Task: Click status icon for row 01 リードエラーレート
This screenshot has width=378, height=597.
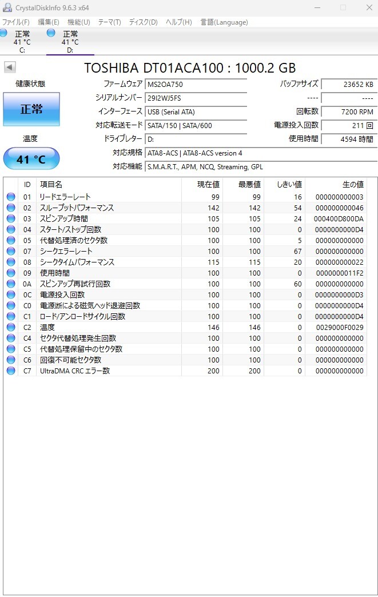Action: click(x=11, y=197)
